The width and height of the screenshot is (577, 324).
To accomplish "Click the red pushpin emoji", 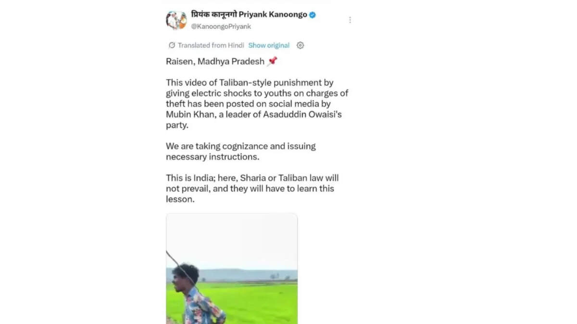I will (273, 61).
